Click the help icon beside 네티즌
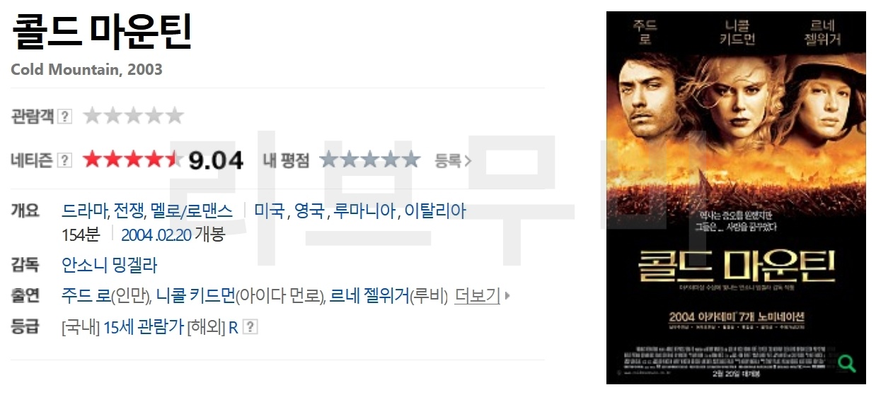Image resolution: width=876 pixels, height=397 pixels. point(64,160)
